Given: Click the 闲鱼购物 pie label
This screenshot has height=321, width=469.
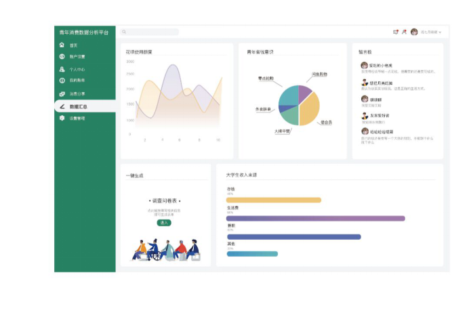Looking at the screenshot, I should point(319,74).
